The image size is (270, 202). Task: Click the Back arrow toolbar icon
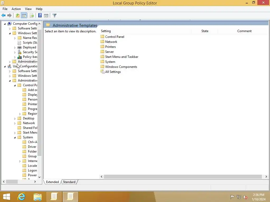click(x=3, y=16)
